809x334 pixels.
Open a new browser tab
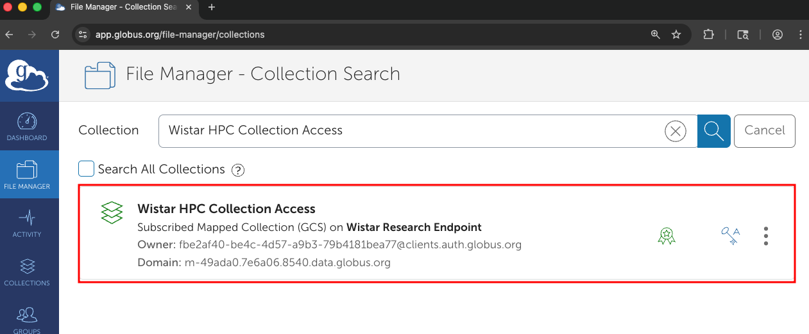pos(212,8)
